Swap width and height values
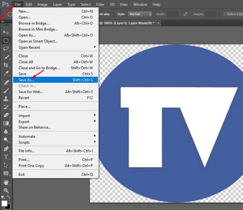Screen dimensions: 243x210 click(x=185, y=14)
